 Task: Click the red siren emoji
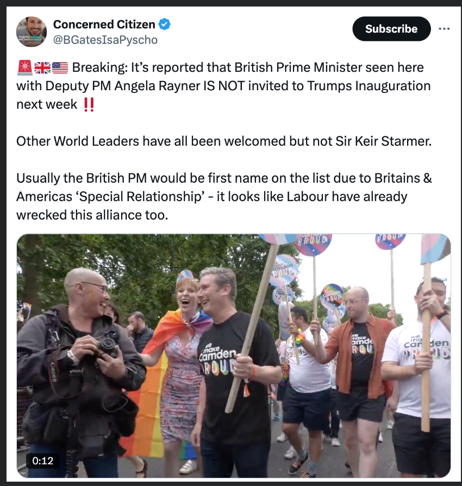click(x=24, y=68)
